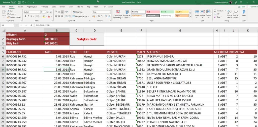Expand the number format dropdown showing Date
Viewport: 258px width, 127px height.
tap(110, 12)
